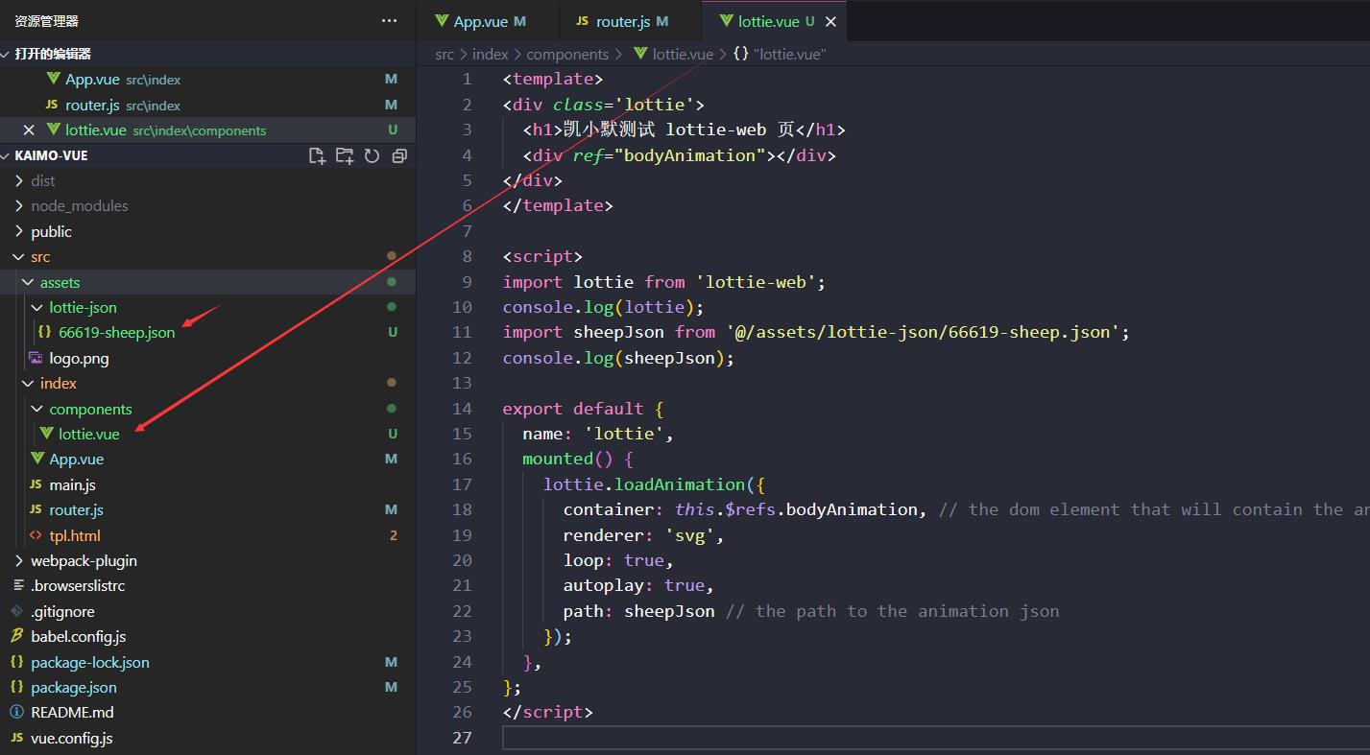
Task: Click the renderer: 'svg' value
Action: point(689,535)
